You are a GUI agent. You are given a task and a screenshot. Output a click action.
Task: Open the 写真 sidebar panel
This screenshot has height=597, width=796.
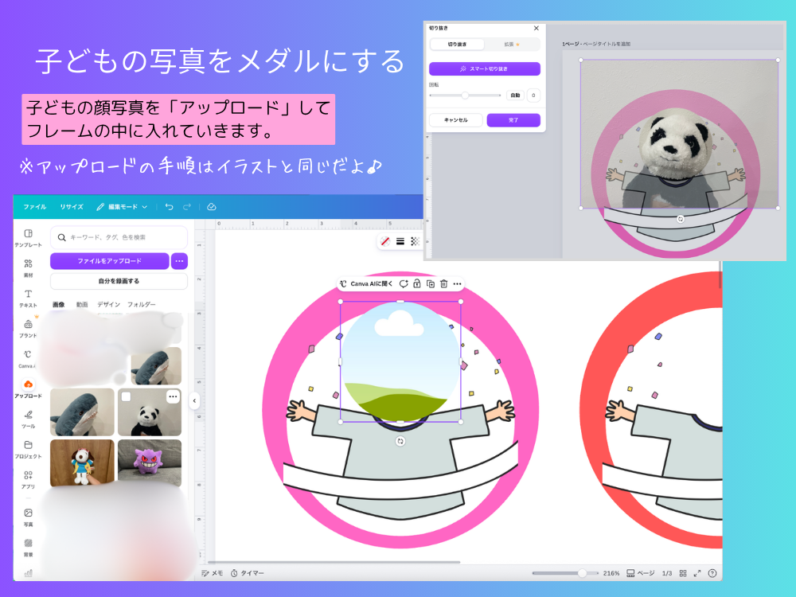pyautogui.click(x=28, y=517)
